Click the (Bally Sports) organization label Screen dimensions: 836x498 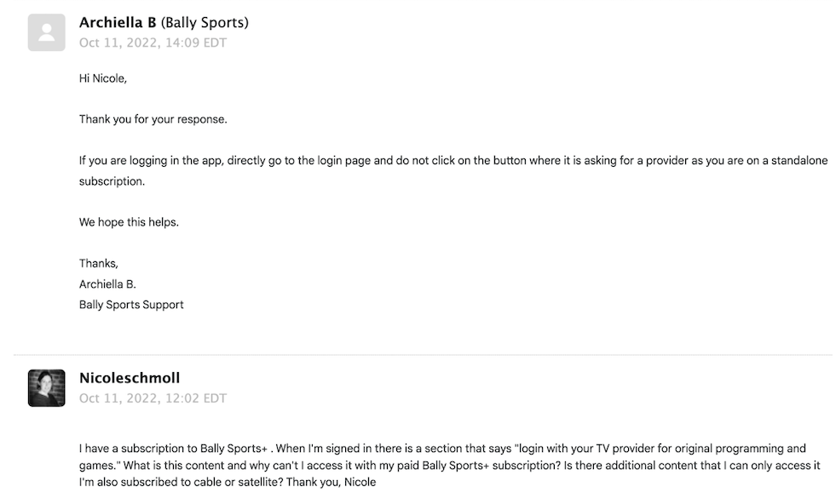point(205,23)
